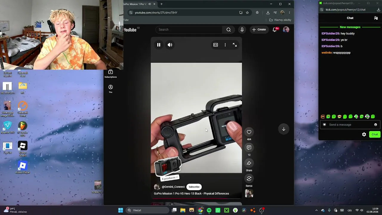Toggle closed captions on the Short

[215, 45]
